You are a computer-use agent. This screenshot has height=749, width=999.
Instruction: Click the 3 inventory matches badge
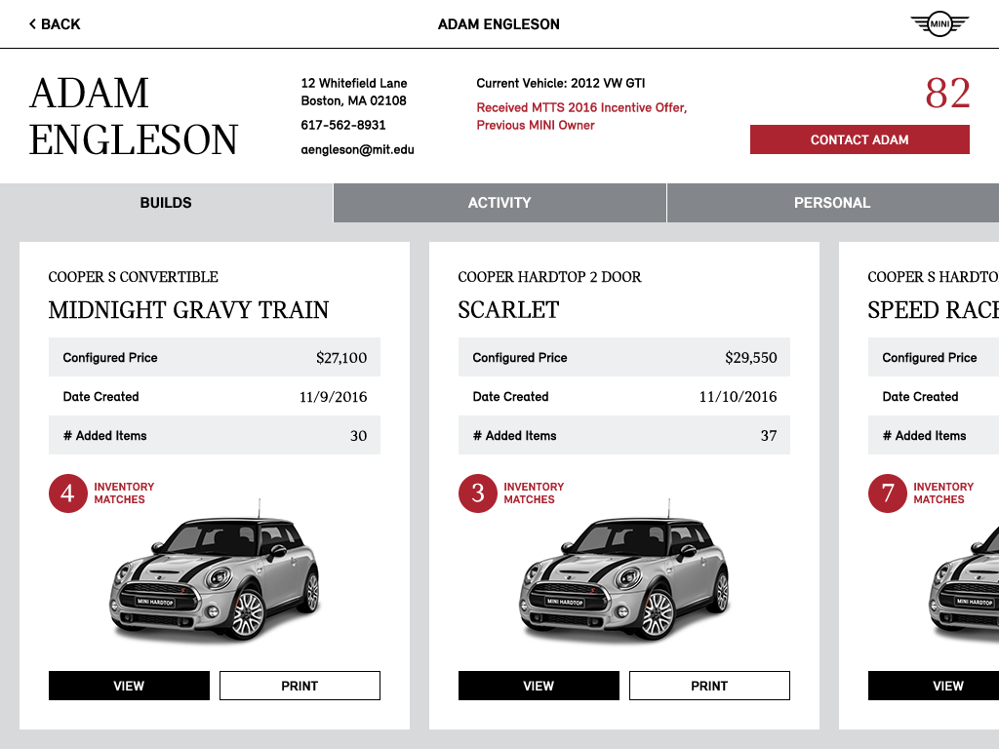[477, 493]
